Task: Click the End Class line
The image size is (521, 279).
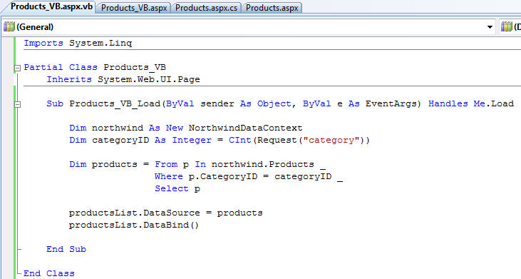Action: [x=49, y=274]
